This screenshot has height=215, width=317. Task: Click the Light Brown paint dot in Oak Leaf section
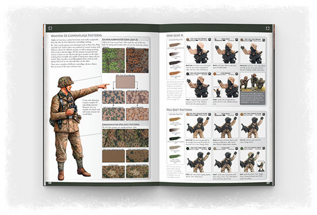215,74
